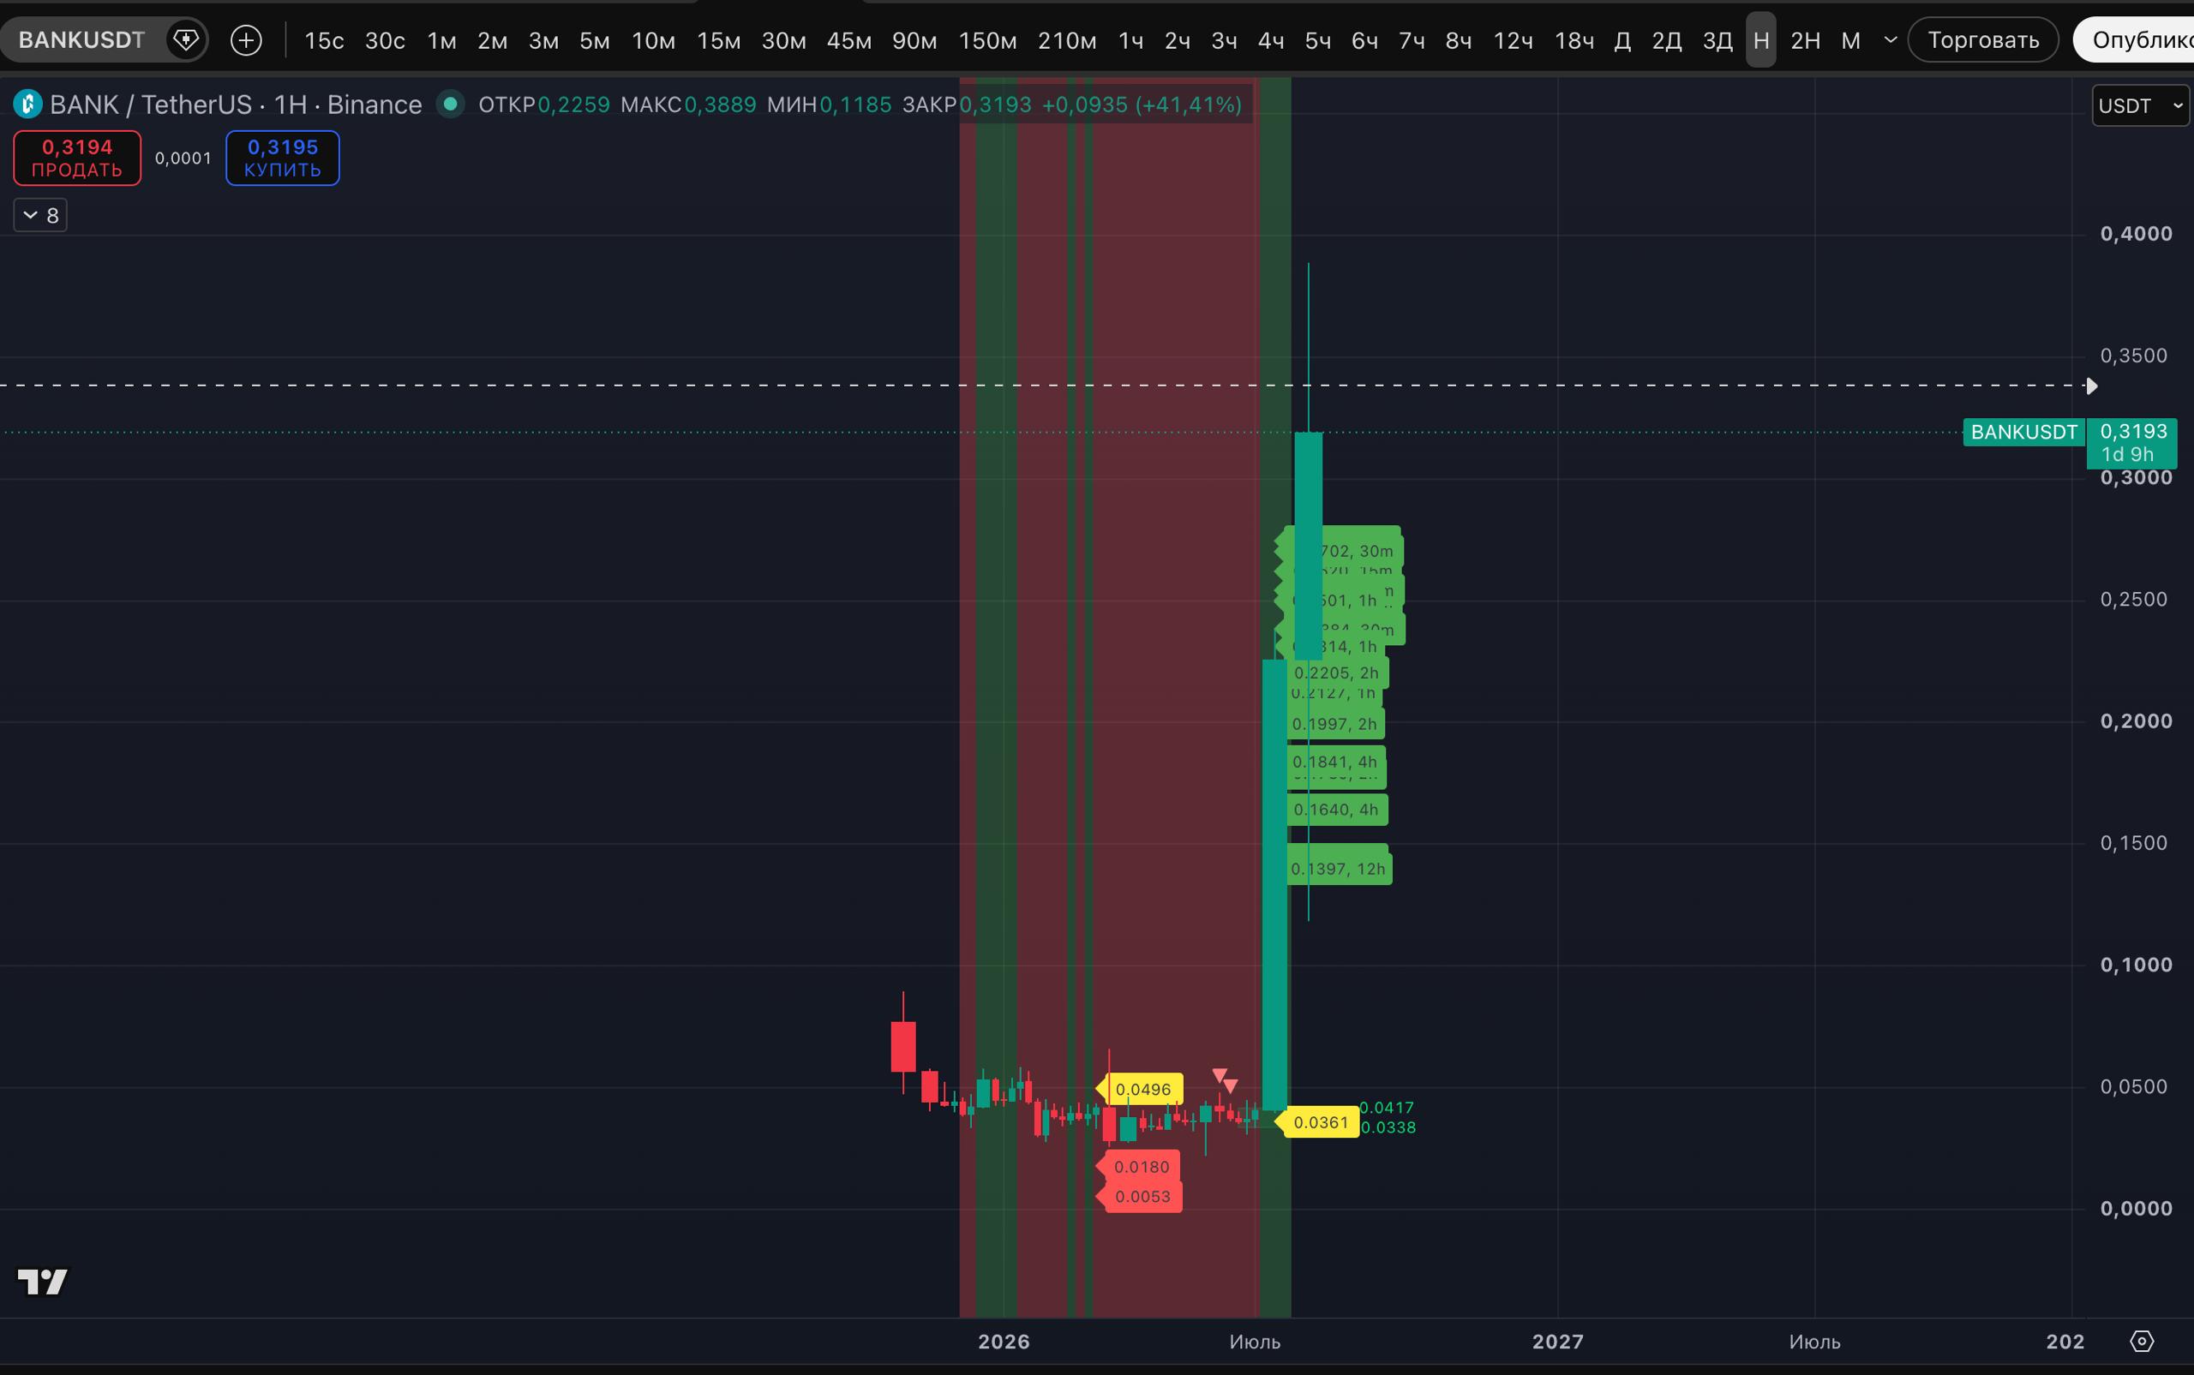
Task: Open the BANKUSDT symbol search
Action: pyautogui.click(x=81, y=40)
